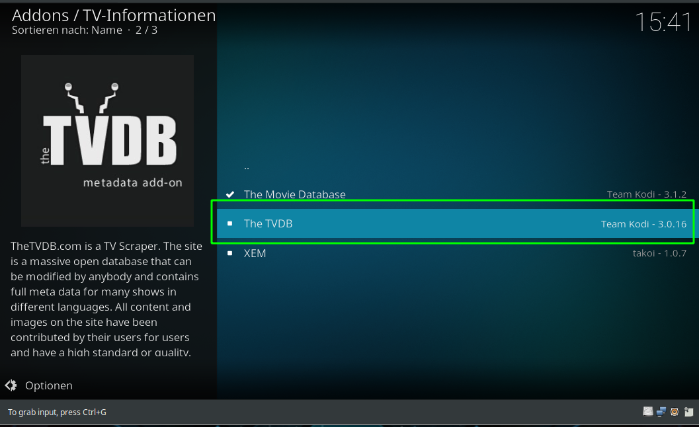This screenshot has height=427, width=699.
Task: Open the Optionen gear icon
Action: [x=11, y=385]
